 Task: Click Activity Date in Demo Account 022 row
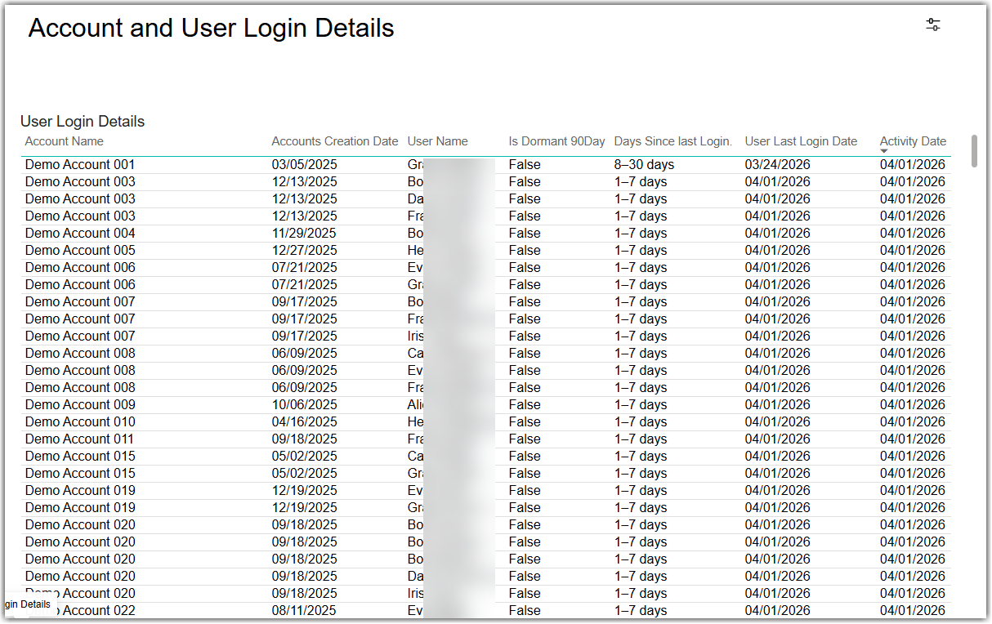coord(913,610)
